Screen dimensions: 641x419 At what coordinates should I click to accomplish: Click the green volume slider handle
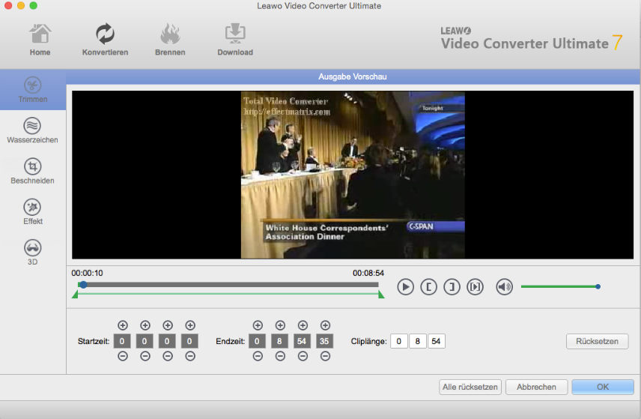pyautogui.click(x=598, y=286)
